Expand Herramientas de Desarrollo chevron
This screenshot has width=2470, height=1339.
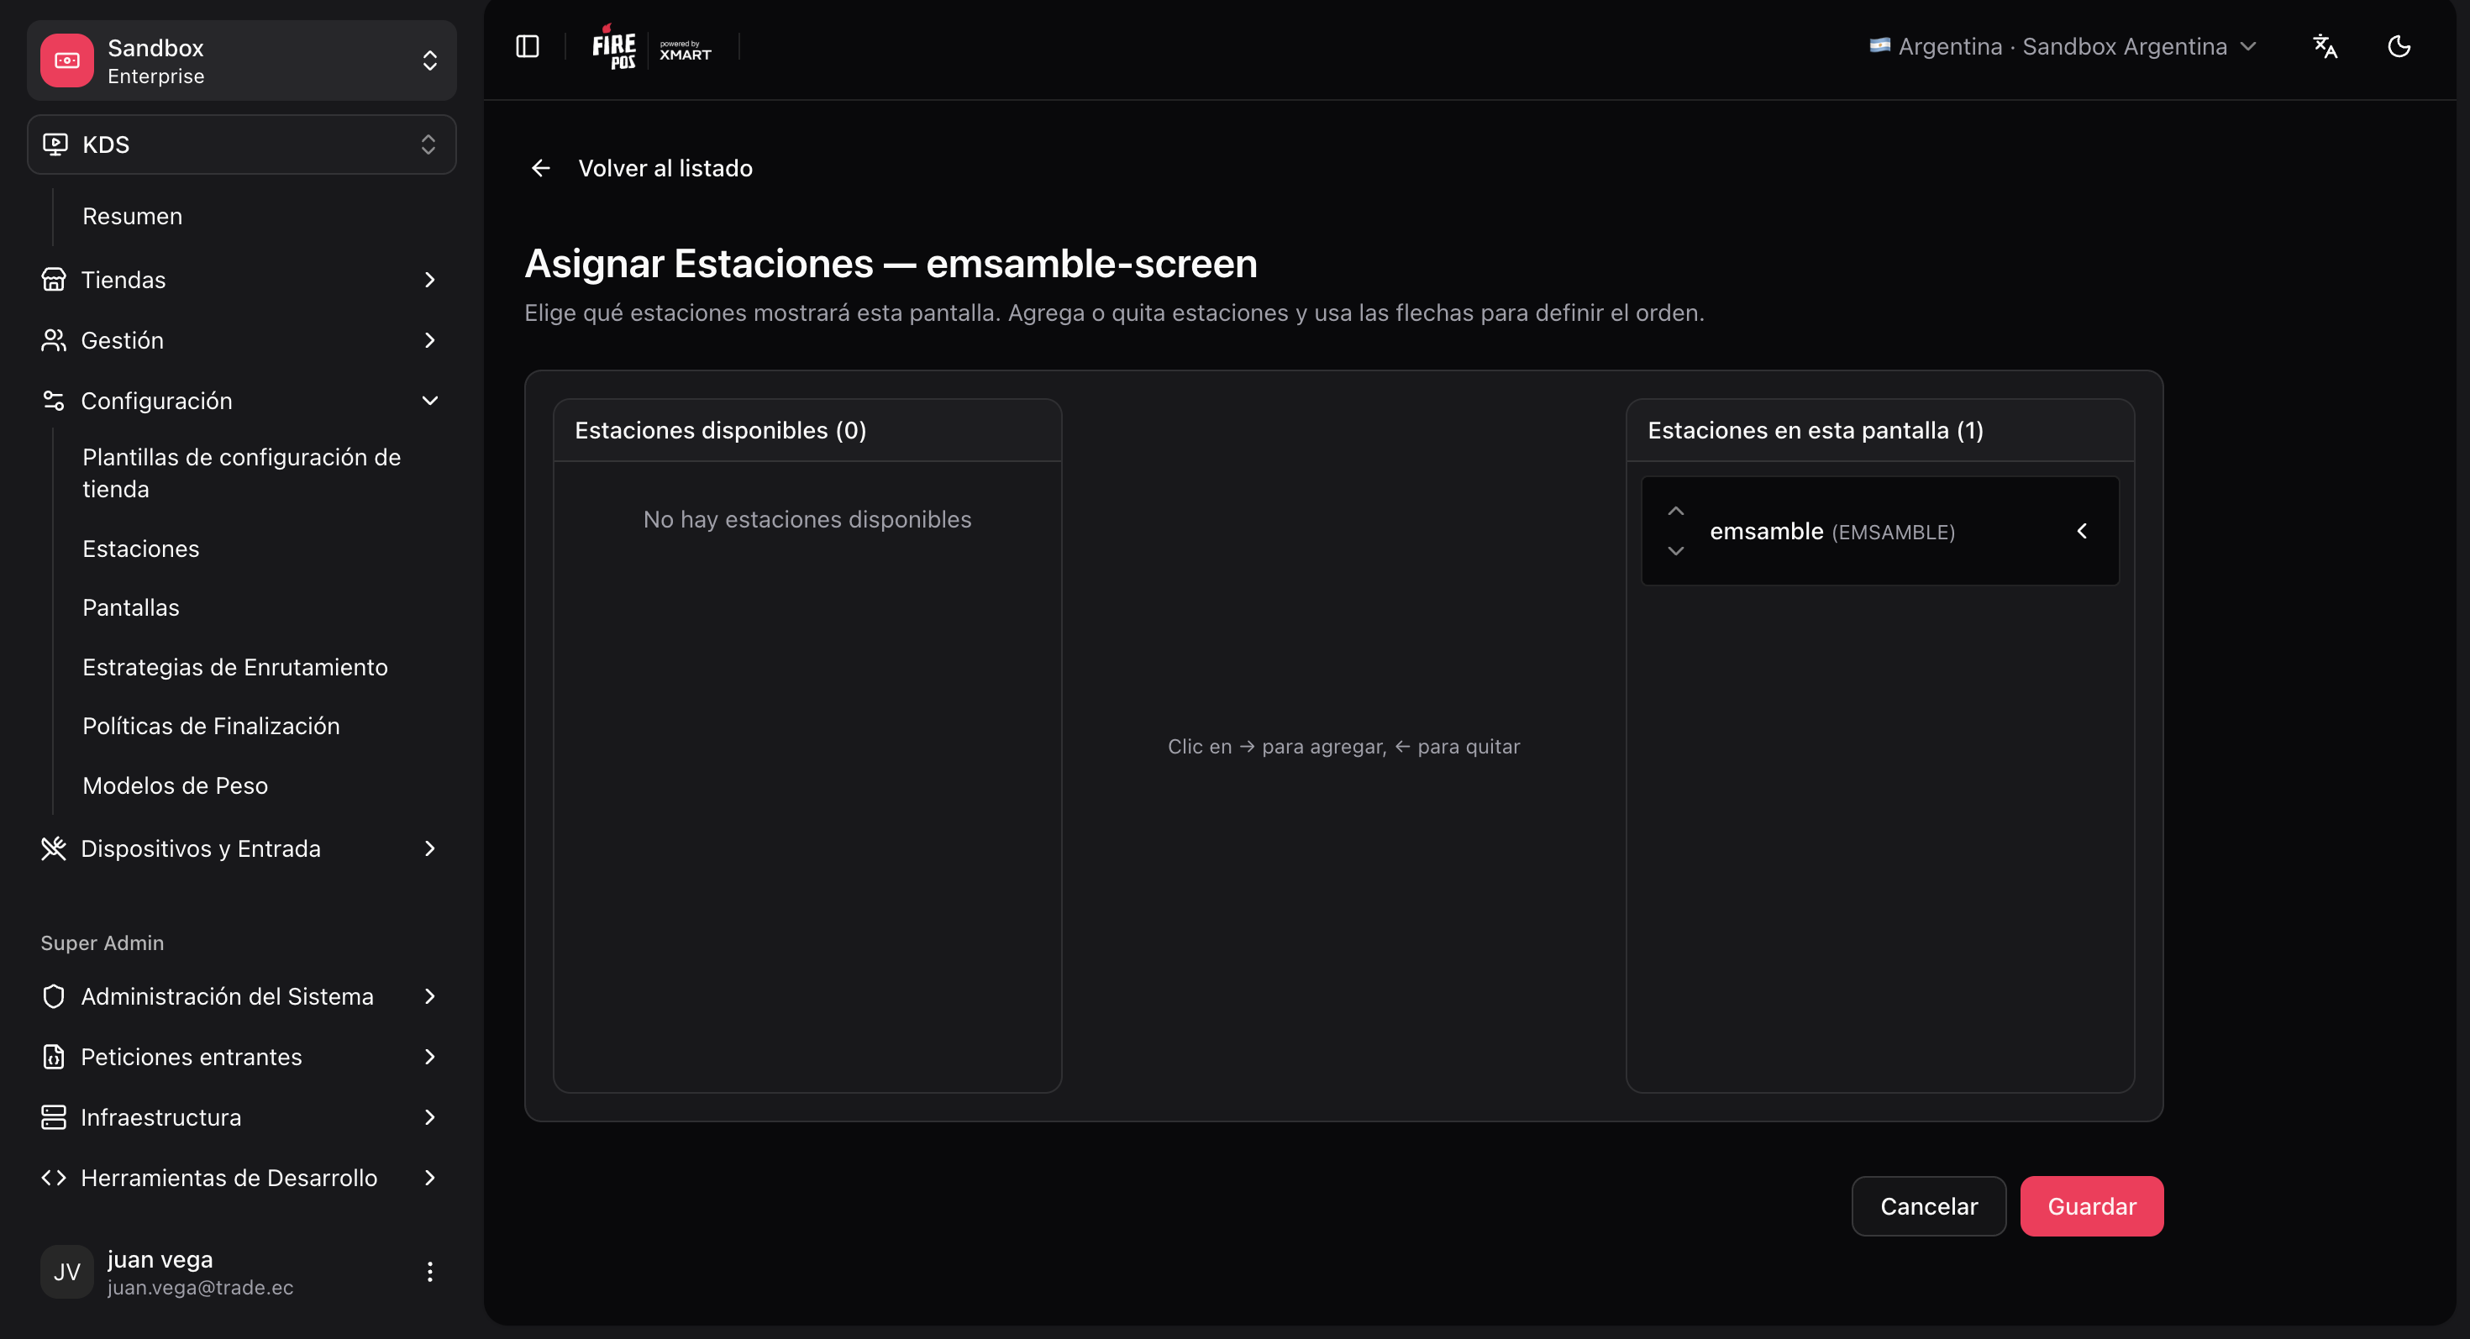[429, 1178]
